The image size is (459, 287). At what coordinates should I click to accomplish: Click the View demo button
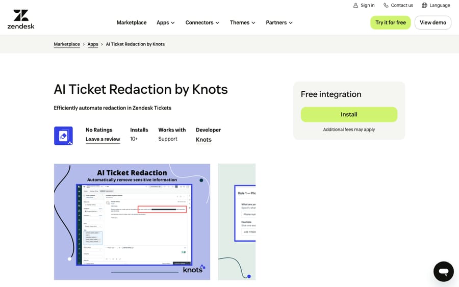tap(432, 22)
